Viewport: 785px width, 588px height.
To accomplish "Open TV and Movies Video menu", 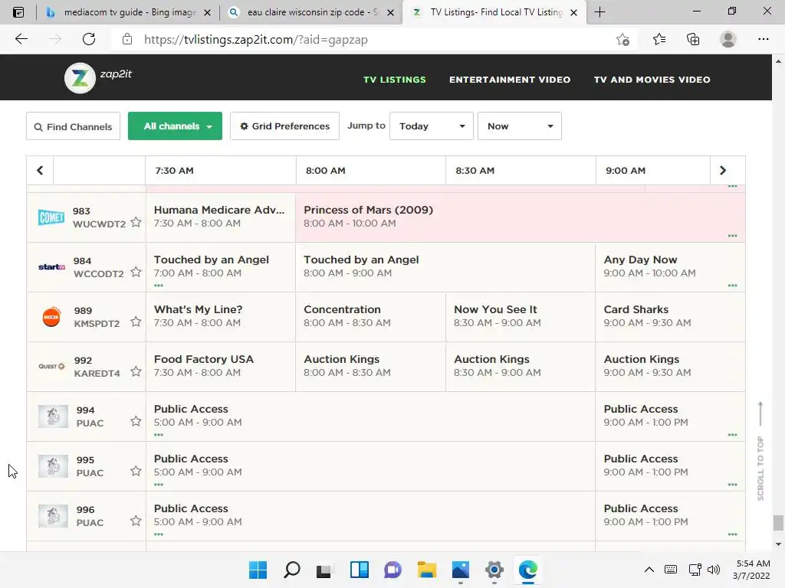I will pos(652,80).
